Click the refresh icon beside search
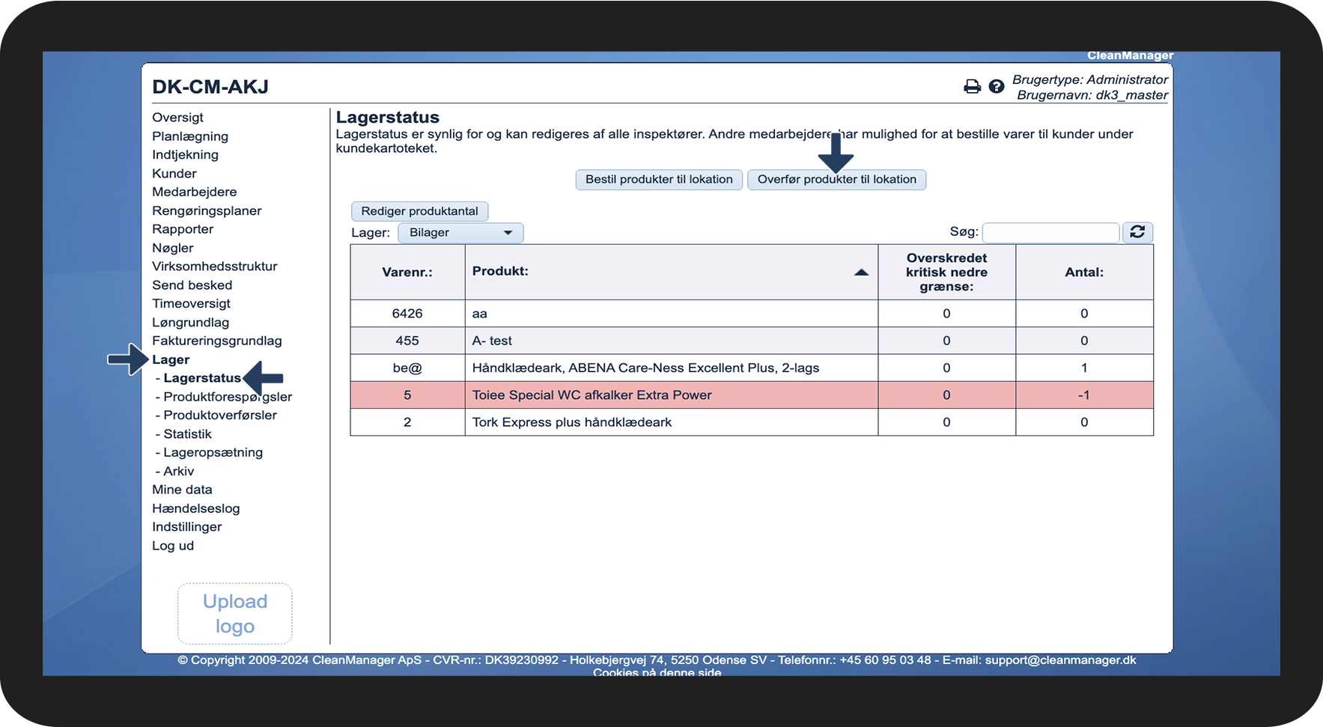The image size is (1323, 727). [x=1137, y=232]
